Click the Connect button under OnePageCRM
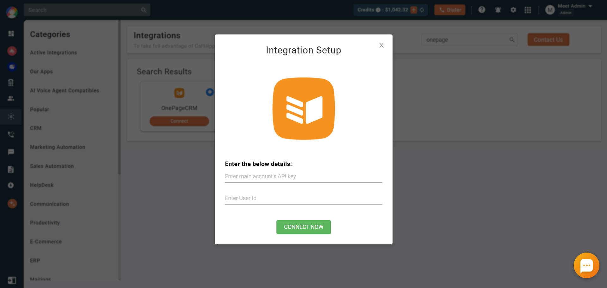Image resolution: width=607 pixels, height=288 pixels. (179, 121)
